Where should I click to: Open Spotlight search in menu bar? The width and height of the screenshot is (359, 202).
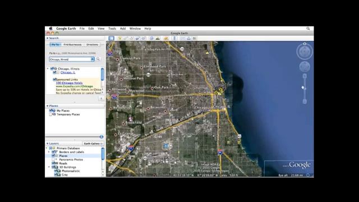(x=308, y=29)
